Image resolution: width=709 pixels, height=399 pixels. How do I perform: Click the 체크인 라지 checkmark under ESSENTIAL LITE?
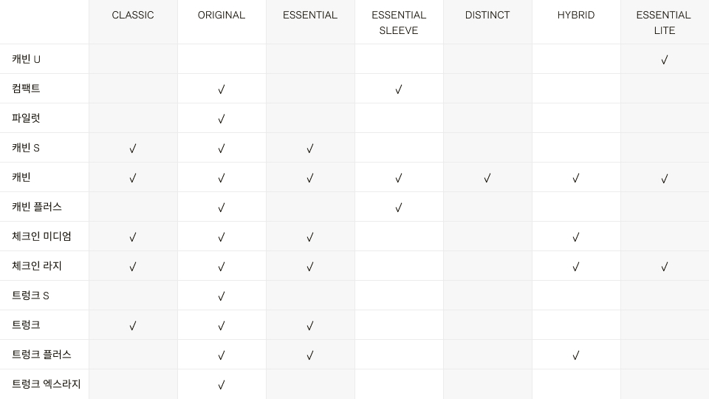[664, 267]
